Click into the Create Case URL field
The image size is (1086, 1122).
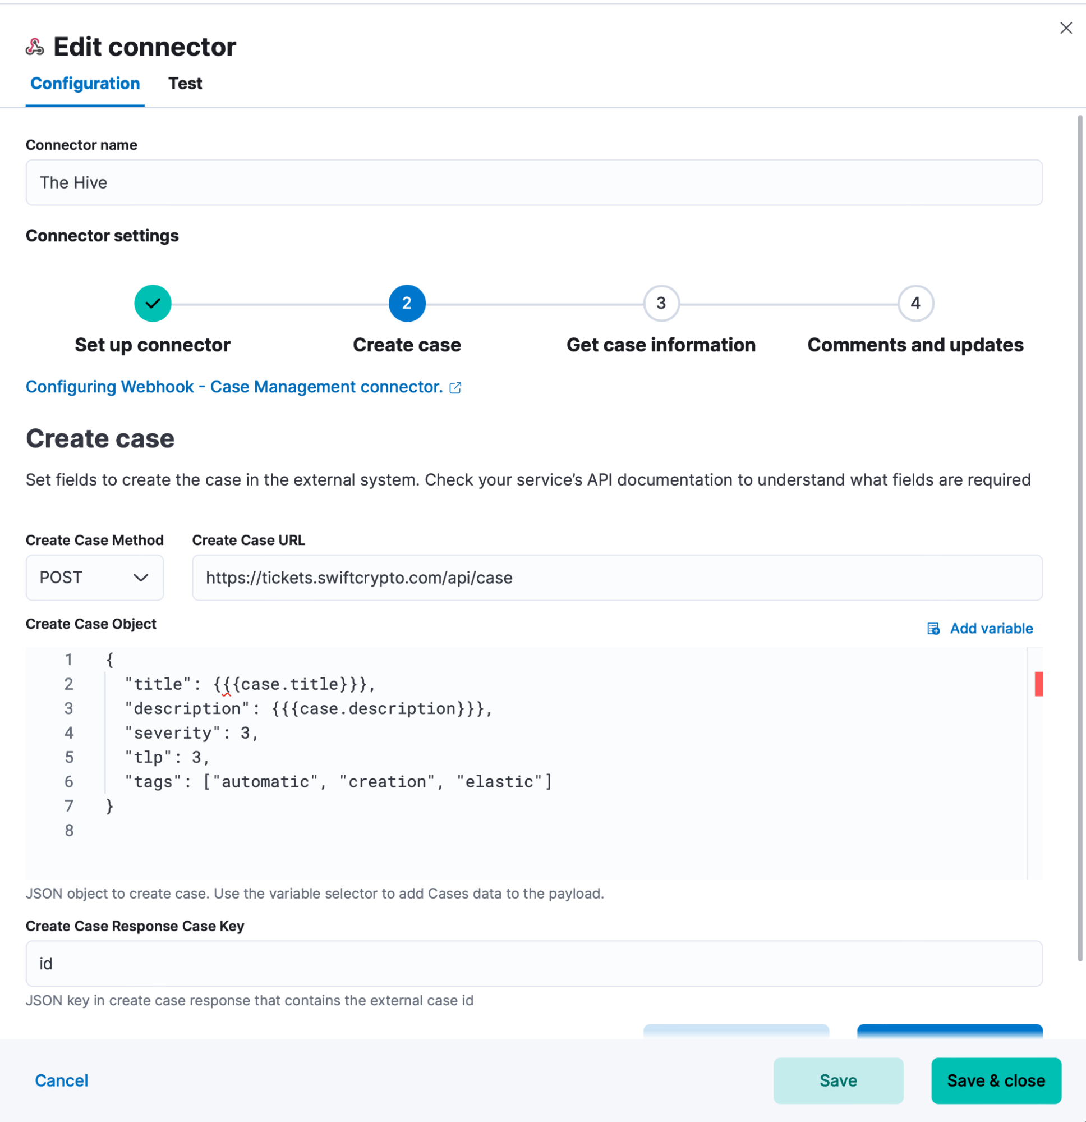coord(617,578)
